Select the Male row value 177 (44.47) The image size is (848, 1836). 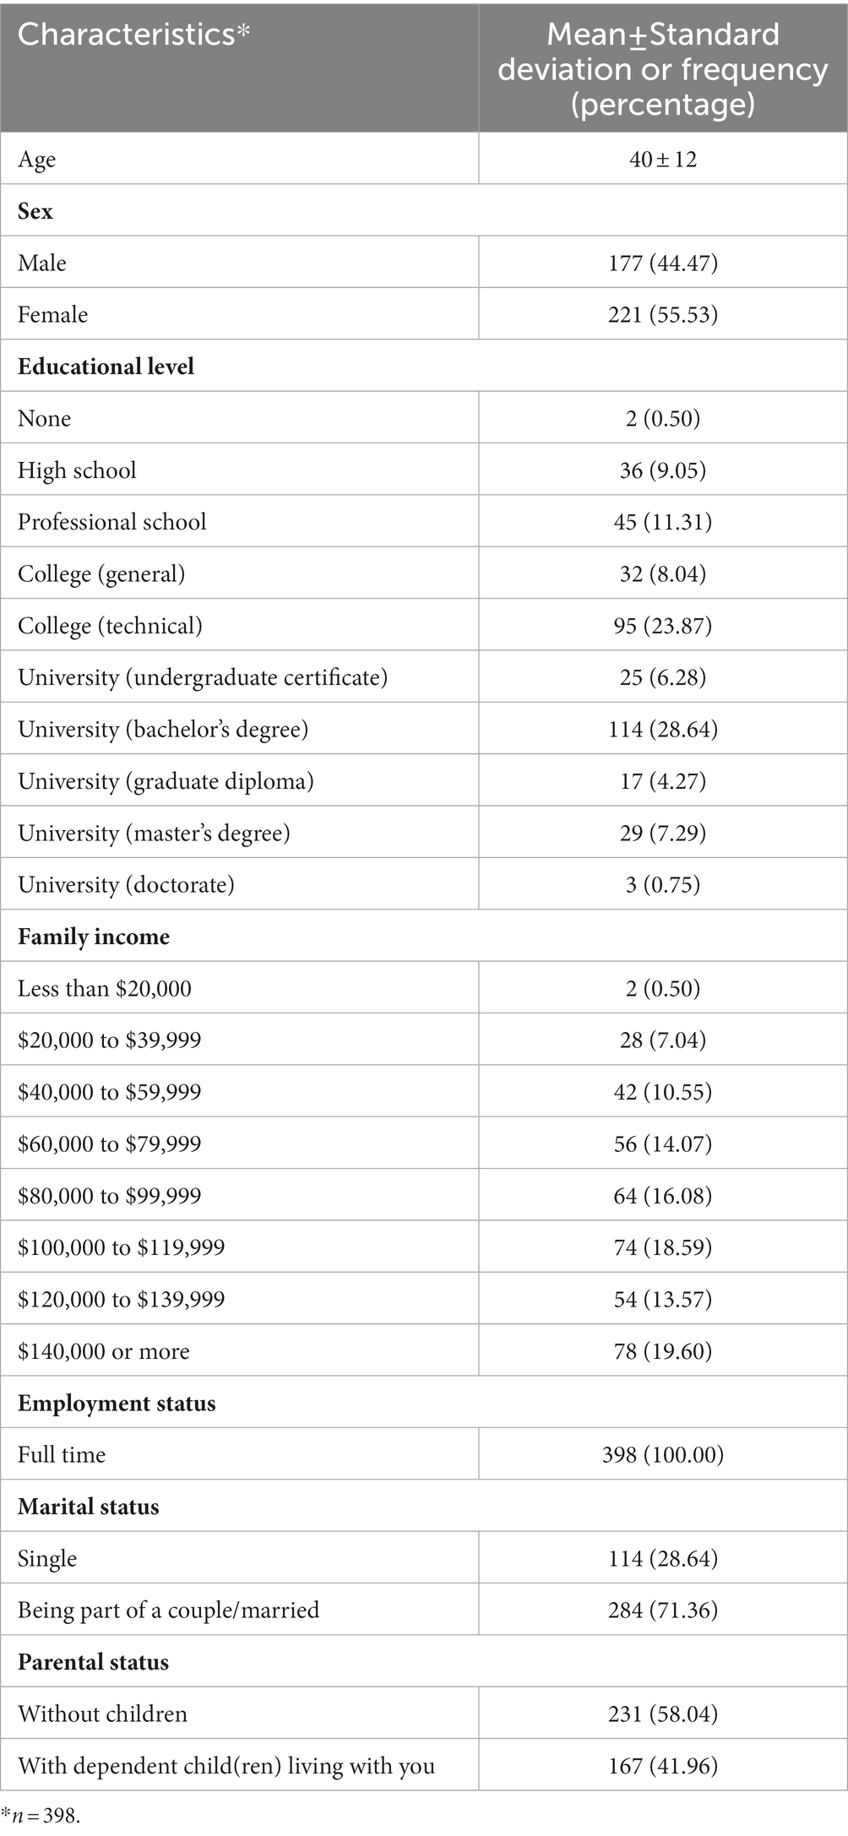pyautogui.click(x=663, y=263)
